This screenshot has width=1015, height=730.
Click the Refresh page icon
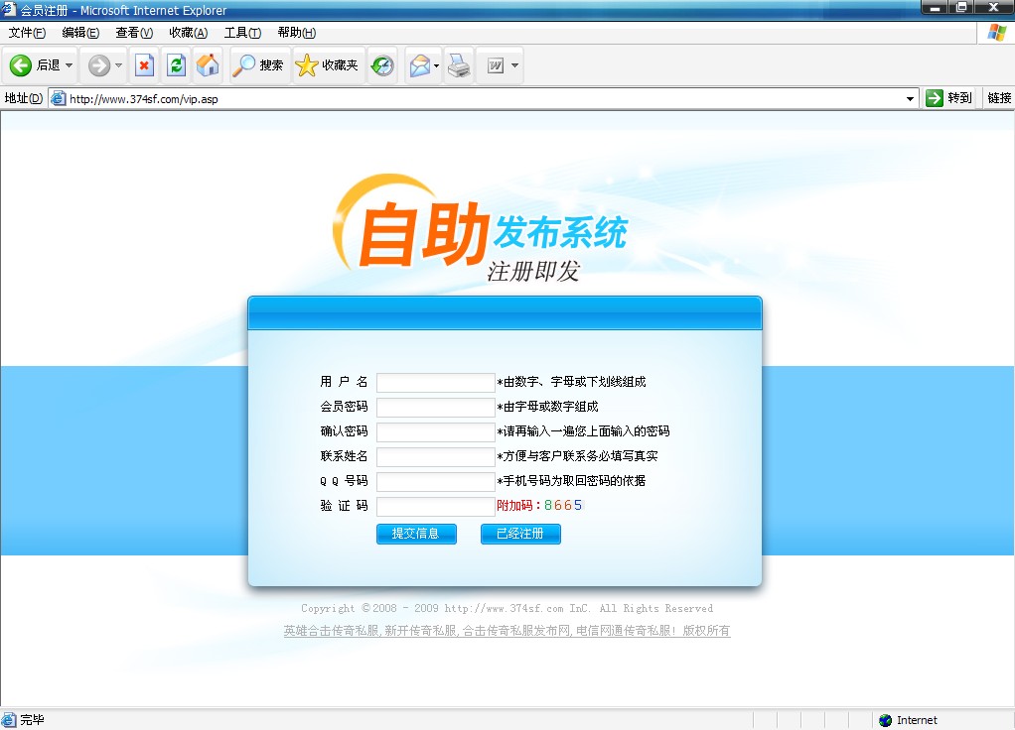pos(176,65)
